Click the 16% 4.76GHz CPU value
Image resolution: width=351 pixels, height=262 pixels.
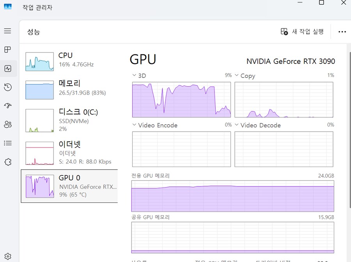click(x=76, y=65)
